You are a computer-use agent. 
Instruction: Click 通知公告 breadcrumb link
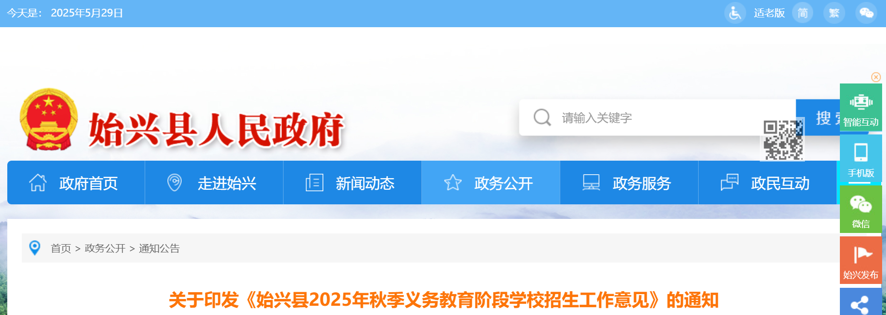[159, 249]
